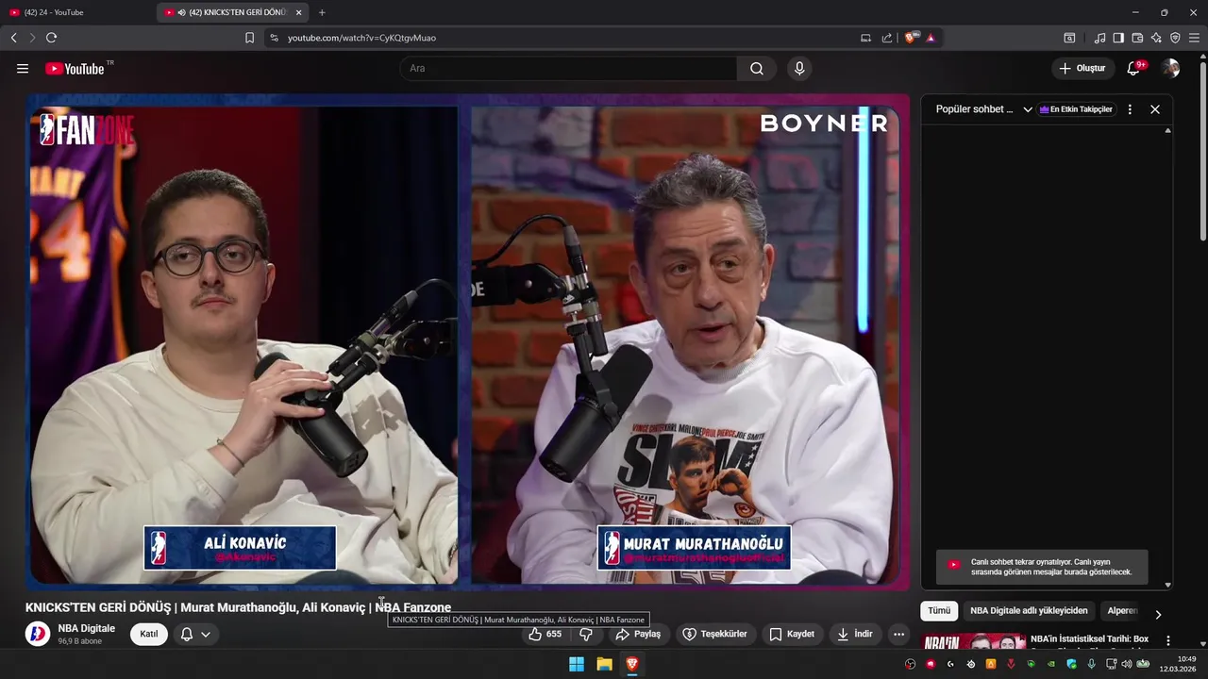
Task: Focus the Ara search field
Action: pyautogui.click(x=568, y=69)
